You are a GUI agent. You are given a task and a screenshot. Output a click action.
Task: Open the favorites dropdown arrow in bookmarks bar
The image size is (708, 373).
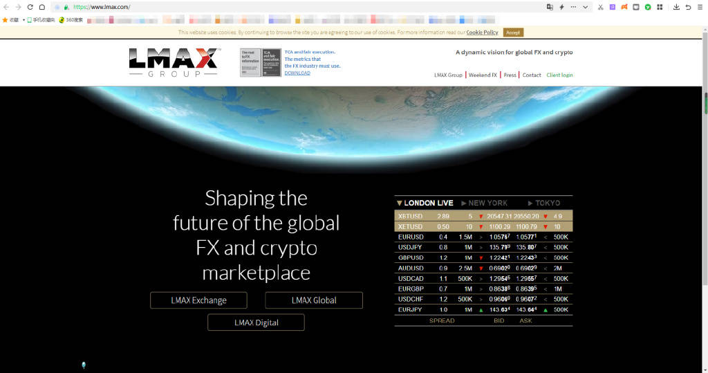[24, 20]
